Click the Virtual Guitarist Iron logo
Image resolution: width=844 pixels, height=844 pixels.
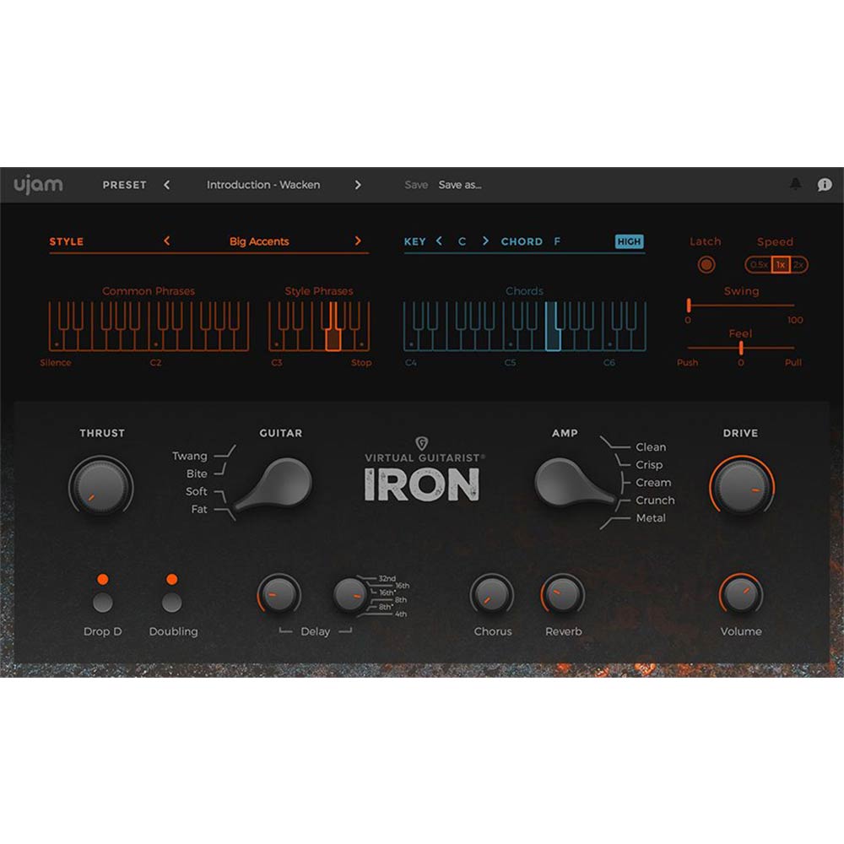[422, 470]
